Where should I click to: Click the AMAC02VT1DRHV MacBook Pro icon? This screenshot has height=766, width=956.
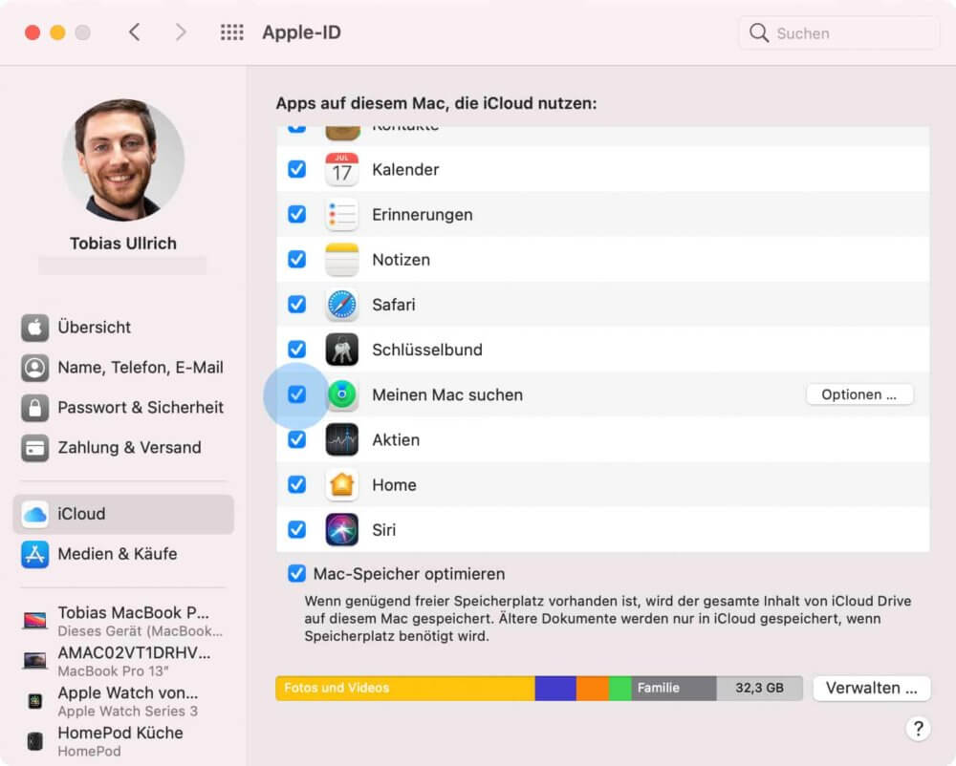pyautogui.click(x=34, y=661)
